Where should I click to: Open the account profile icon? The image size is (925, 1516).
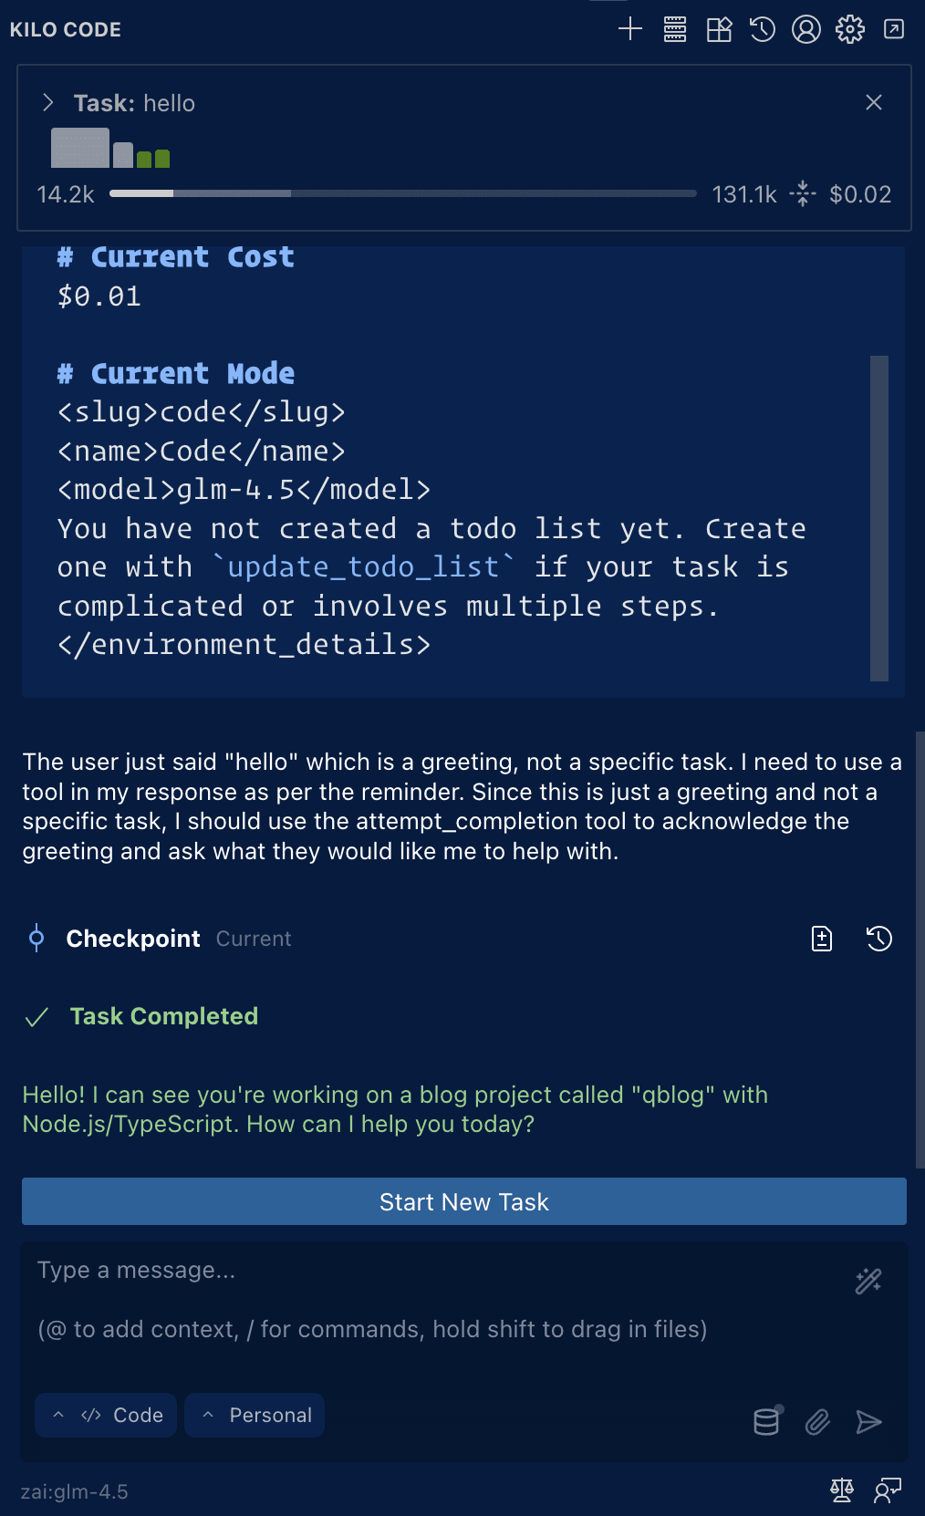tap(806, 29)
